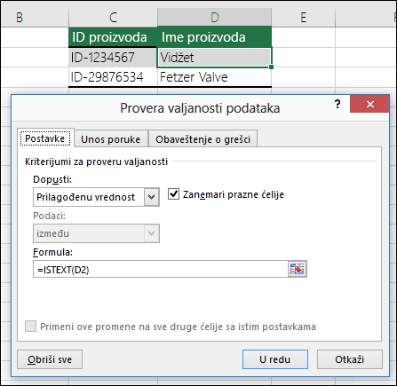Switch to the Unos poruke tab
The width and height of the screenshot is (397, 386).
tap(111, 139)
